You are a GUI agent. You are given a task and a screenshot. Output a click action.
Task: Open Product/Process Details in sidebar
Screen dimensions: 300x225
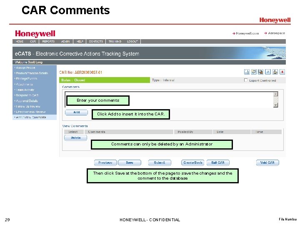point(31,73)
